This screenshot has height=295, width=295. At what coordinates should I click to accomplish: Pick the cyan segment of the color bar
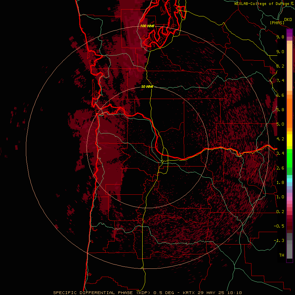click(x=289, y=180)
